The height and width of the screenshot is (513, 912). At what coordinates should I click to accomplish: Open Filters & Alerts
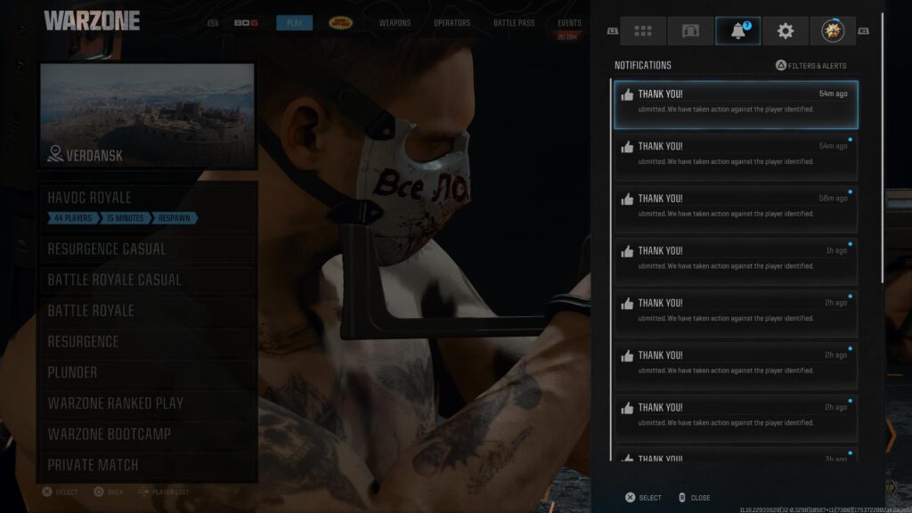tap(810, 65)
